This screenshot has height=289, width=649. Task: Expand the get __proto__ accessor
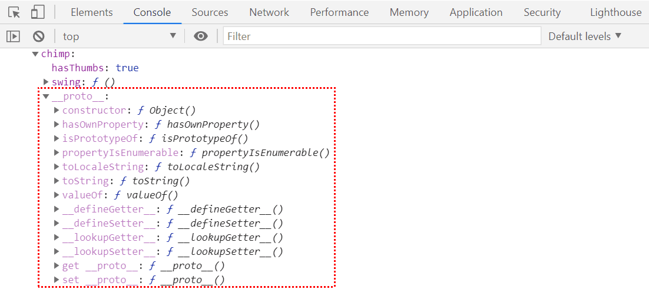57,265
